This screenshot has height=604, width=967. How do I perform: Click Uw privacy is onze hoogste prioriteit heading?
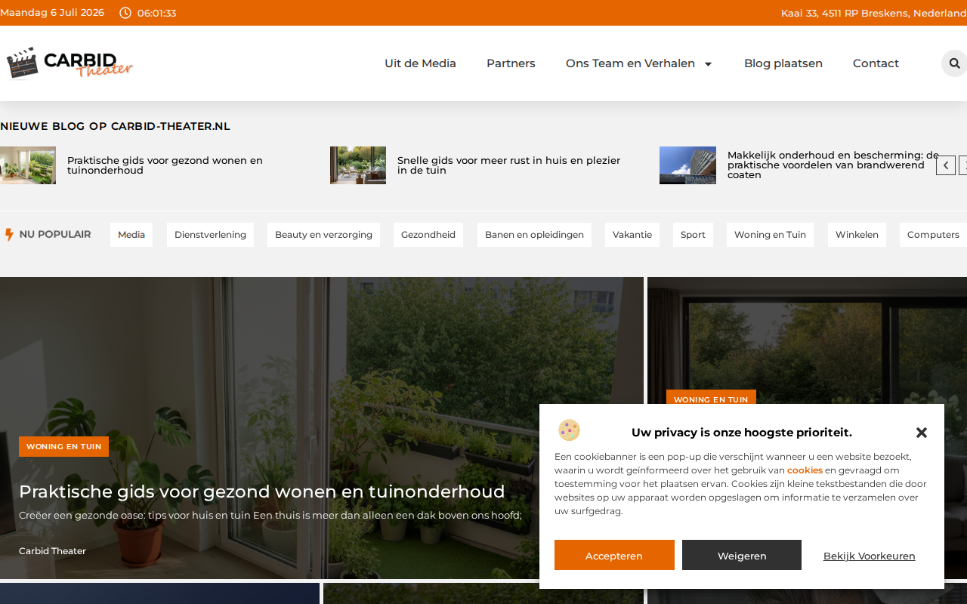click(742, 433)
